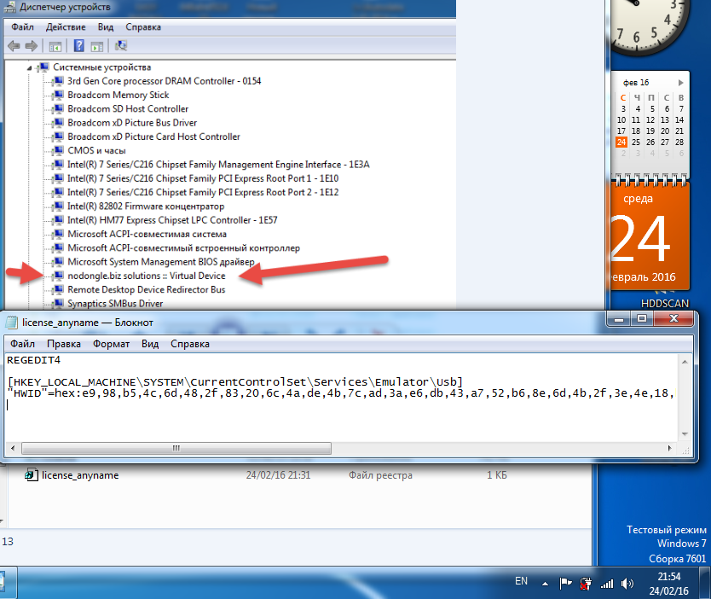Click the Системные устройства category icon
Viewport: 711px width, 599px height.
43,67
